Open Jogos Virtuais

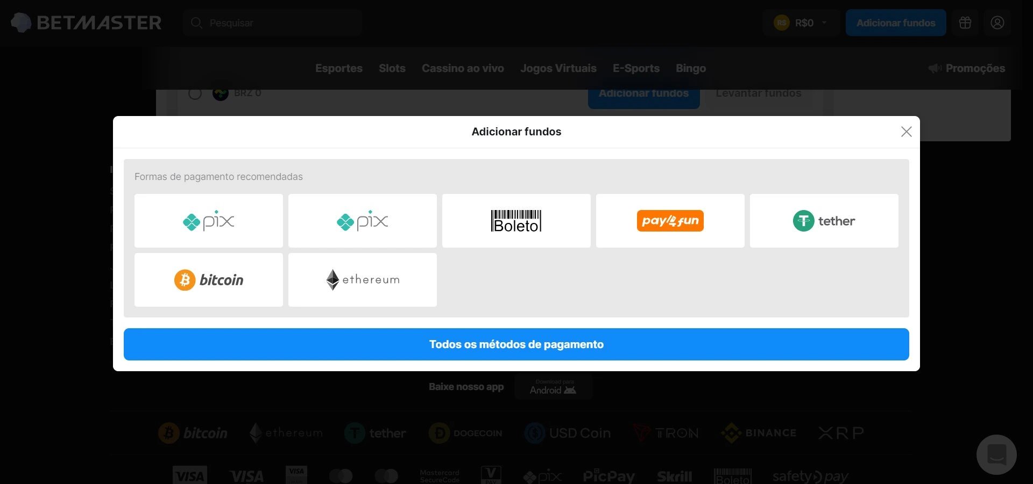click(x=558, y=68)
